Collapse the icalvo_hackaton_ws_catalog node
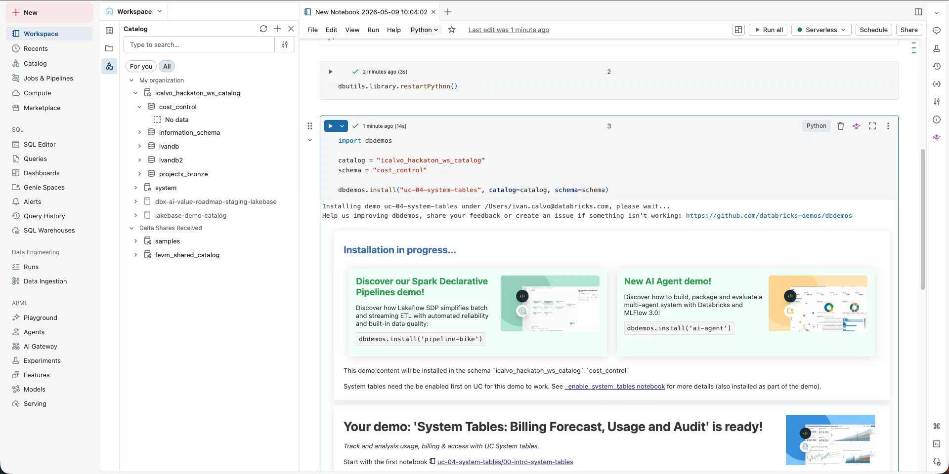This screenshot has height=474, width=949. pyautogui.click(x=135, y=93)
